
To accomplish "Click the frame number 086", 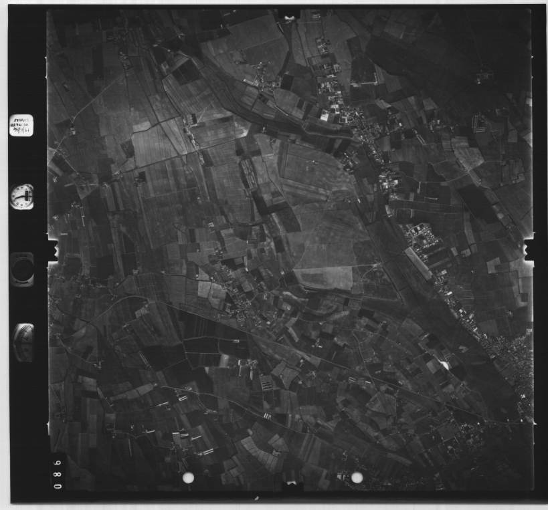I will [58, 473].
